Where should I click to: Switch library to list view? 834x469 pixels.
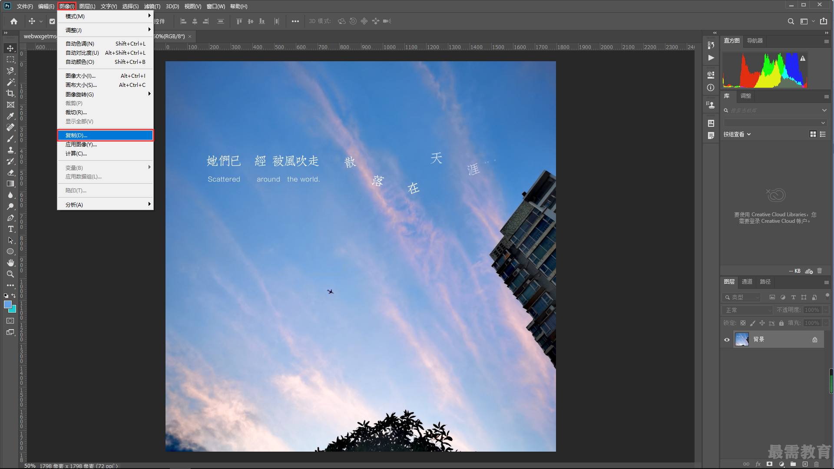[823, 135]
